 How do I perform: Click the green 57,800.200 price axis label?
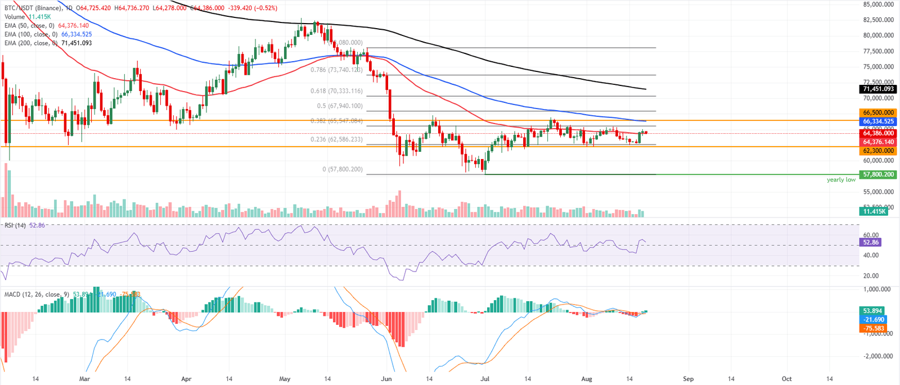(878, 175)
